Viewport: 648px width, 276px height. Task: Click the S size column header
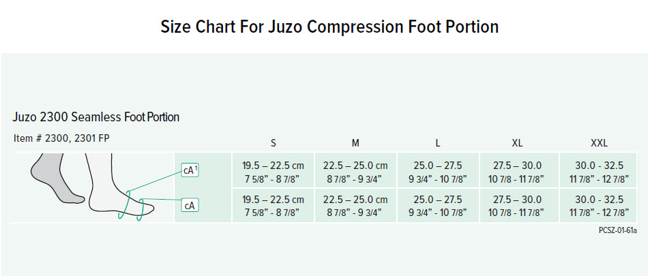[x=274, y=143]
